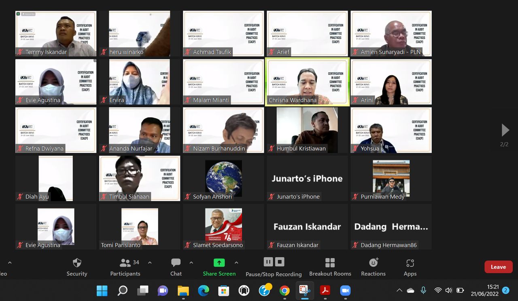Open Adobe Acrobat from taskbar
The image size is (518, 301).
(325, 290)
